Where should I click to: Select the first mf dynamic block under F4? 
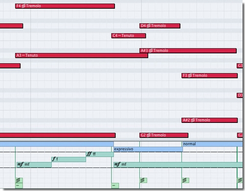(x=34, y=165)
